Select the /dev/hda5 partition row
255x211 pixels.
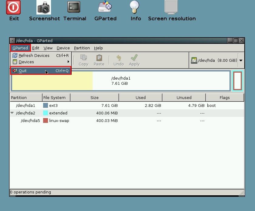click(127, 120)
